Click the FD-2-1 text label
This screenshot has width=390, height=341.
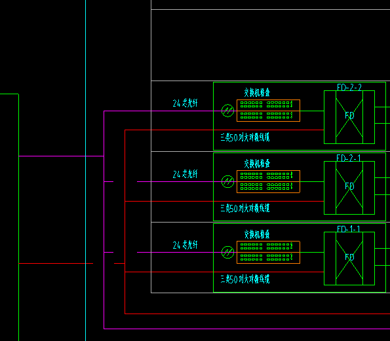point(349,158)
